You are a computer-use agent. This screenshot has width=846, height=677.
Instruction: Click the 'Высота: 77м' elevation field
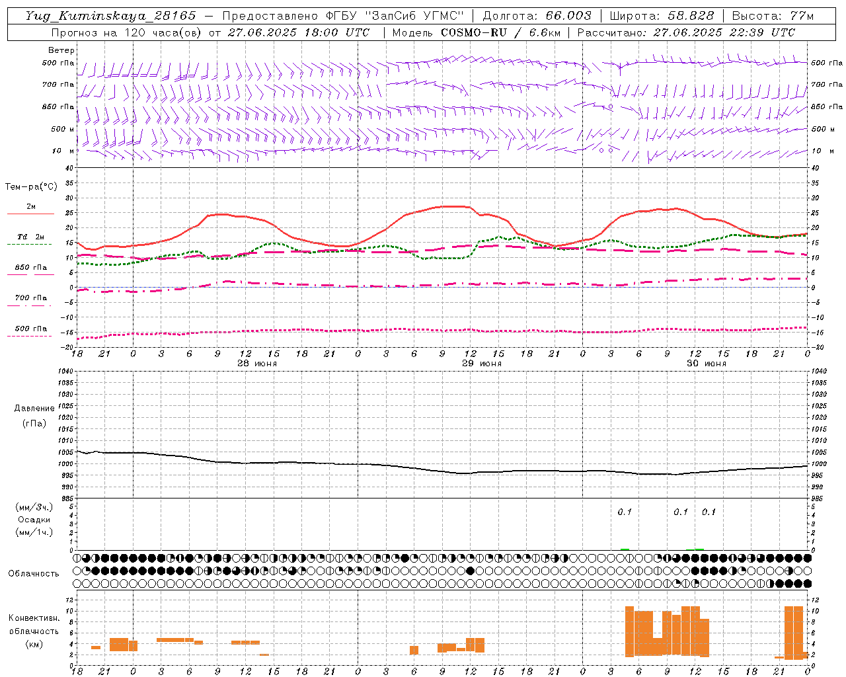pyautogui.click(x=773, y=16)
